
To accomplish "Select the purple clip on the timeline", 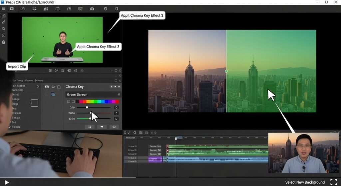I will (x=155, y=160).
